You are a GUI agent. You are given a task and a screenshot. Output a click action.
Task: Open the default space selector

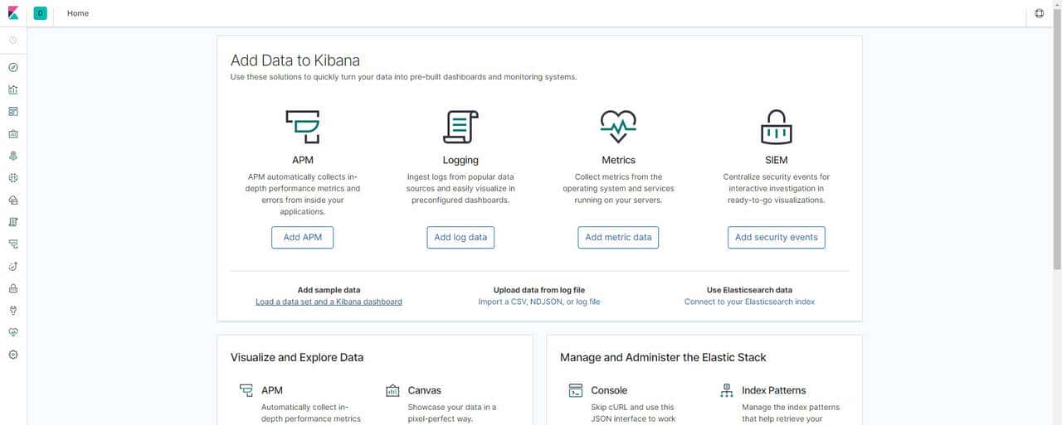coord(41,13)
